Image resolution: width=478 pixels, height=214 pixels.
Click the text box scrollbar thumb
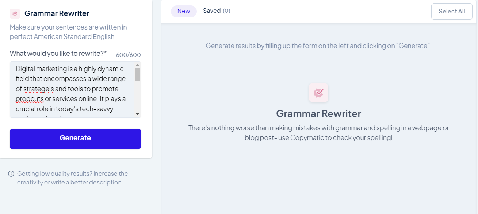pyautogui.click(x=137, y=74)
